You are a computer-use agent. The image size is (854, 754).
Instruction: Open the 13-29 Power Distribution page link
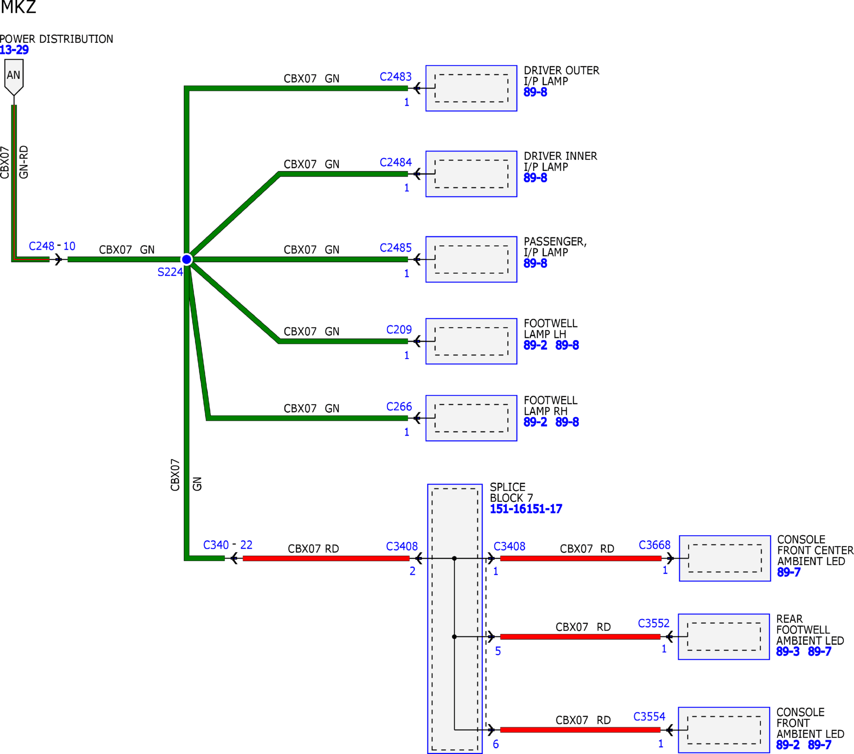[x=14, y=50]
